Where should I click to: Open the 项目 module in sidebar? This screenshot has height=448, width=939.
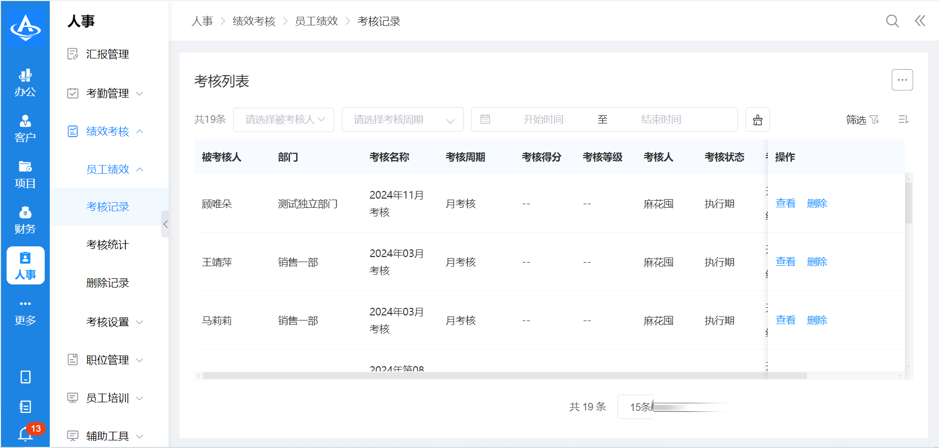tap(25, 174)
